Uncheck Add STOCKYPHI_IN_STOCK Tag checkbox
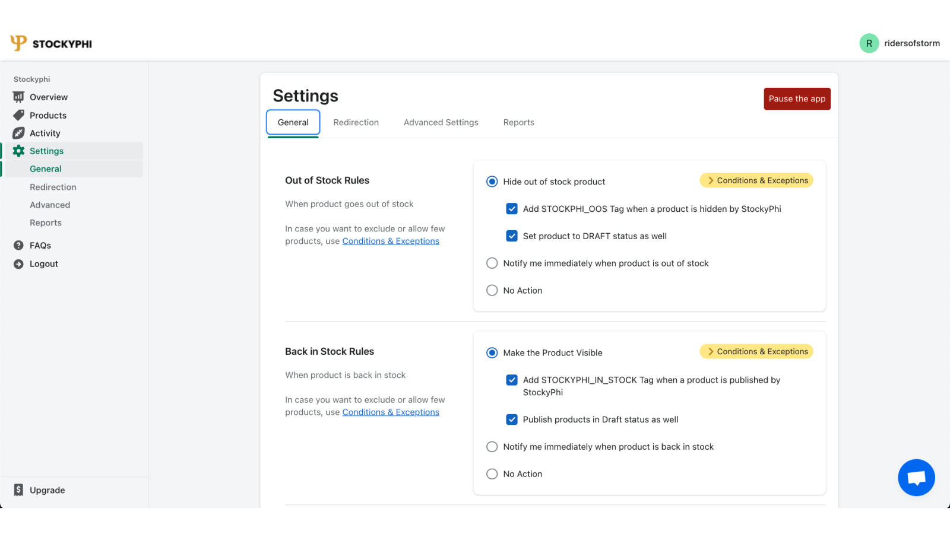This screenshot has width=950, height=534. 512,380
